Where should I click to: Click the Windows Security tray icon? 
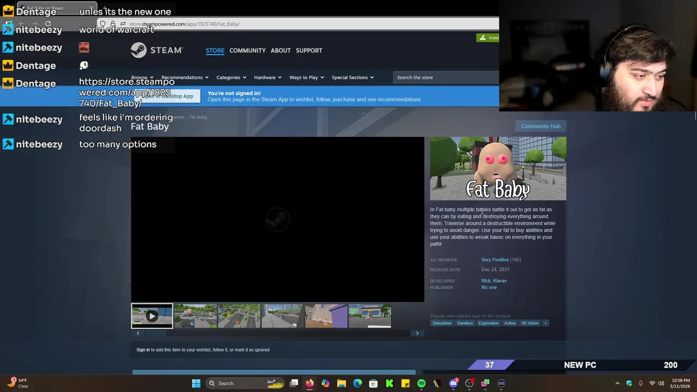pos(629,383)
